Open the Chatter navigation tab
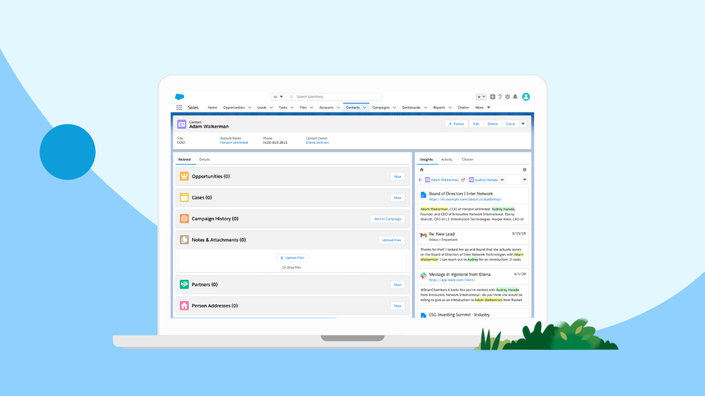Image resolution: width=705 pixels, height=396 pixels. 464,107
